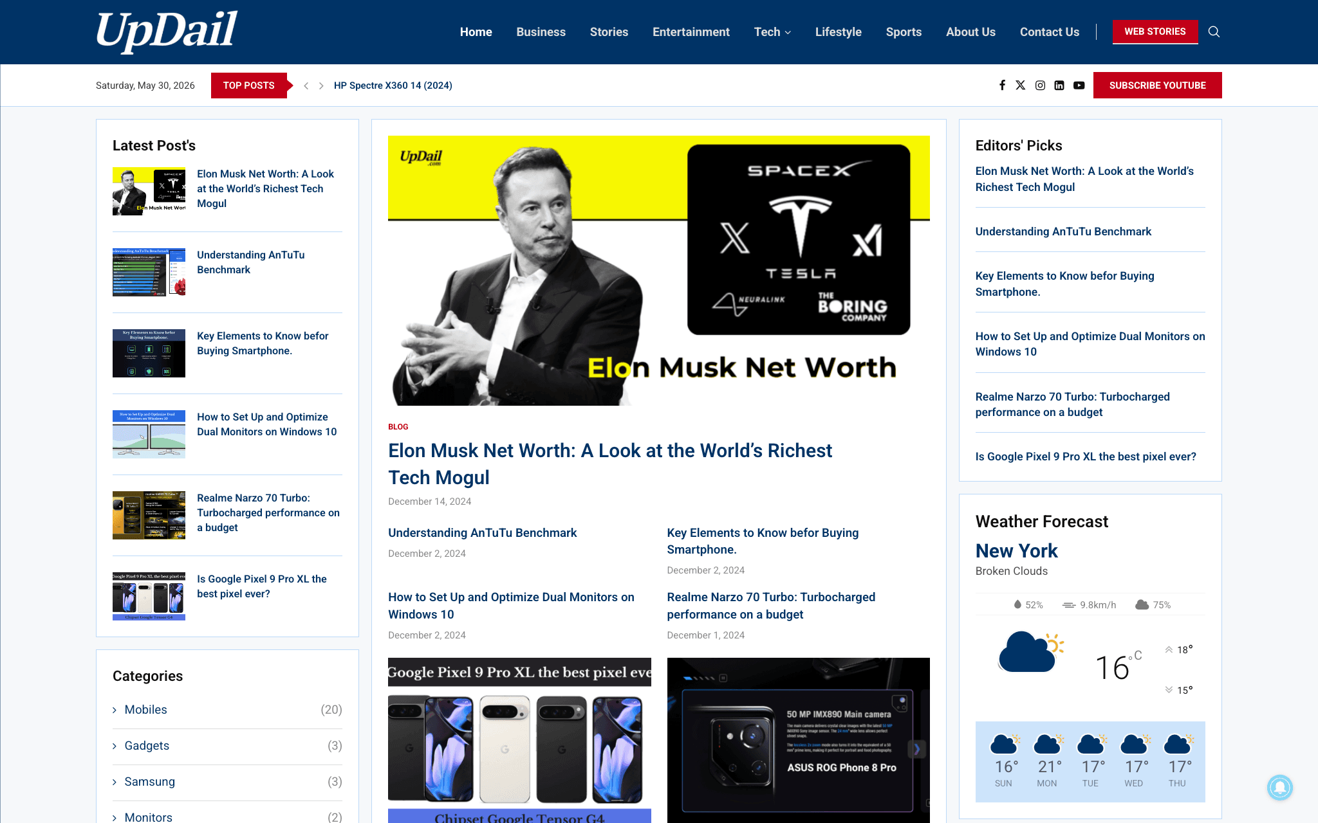Open Dual Monitors article in Editors' Picks
Viewport: 1318px width, 823px height.
tap(1090, 344)
